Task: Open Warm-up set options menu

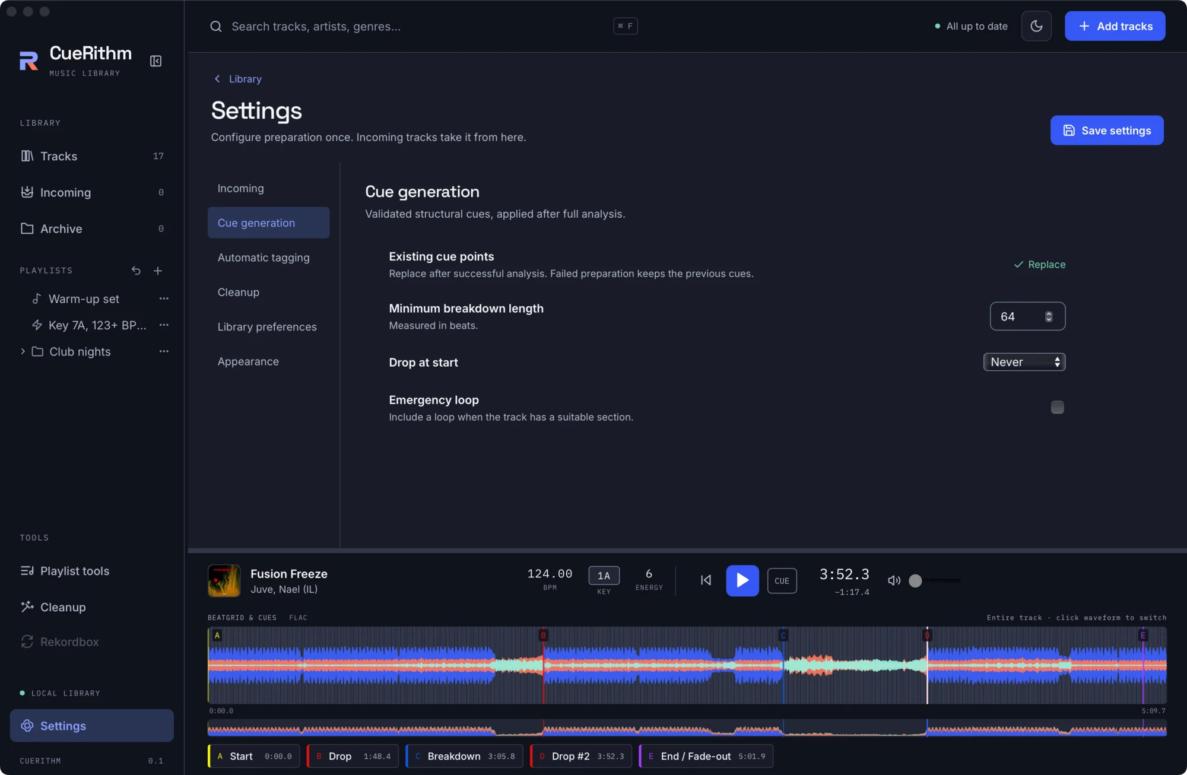Action: pyautogui.click(x=164, y=298)
